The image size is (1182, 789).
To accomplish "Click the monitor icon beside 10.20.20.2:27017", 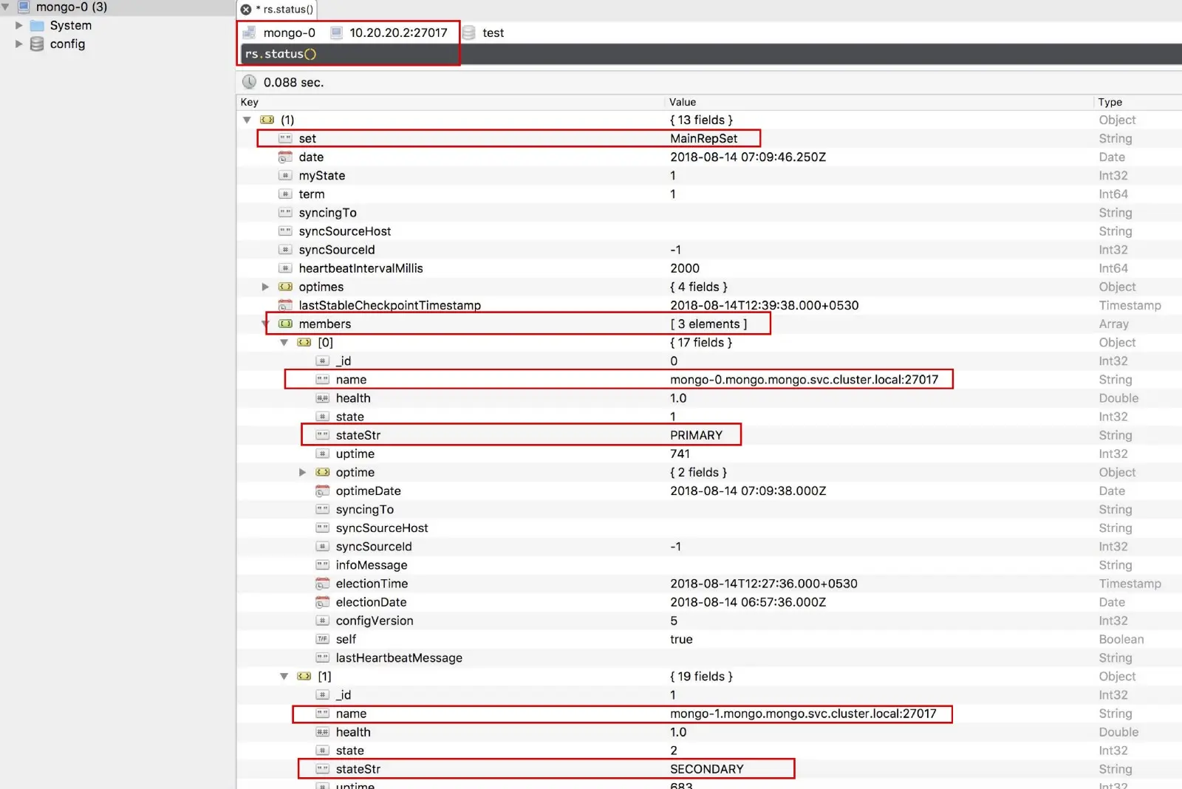I will pos(336,33).
